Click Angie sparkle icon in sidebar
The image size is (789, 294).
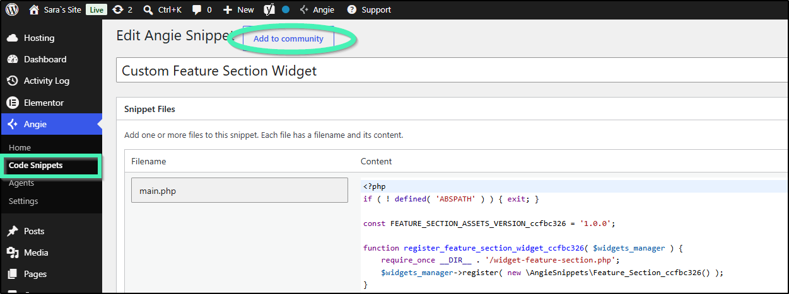coord(12,124)
